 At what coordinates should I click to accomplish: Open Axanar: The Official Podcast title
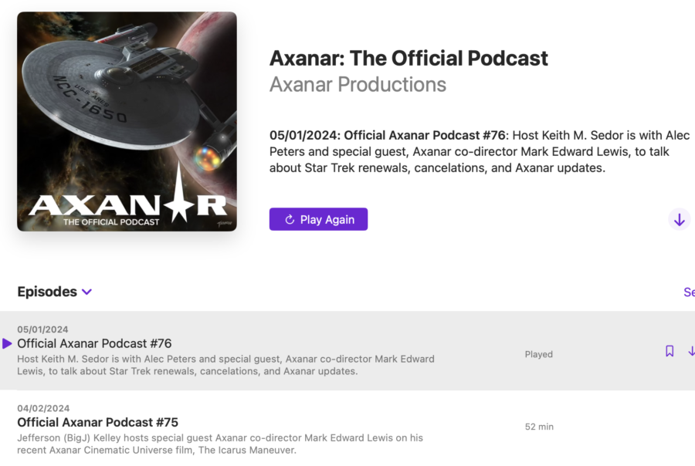coord(408,58)
